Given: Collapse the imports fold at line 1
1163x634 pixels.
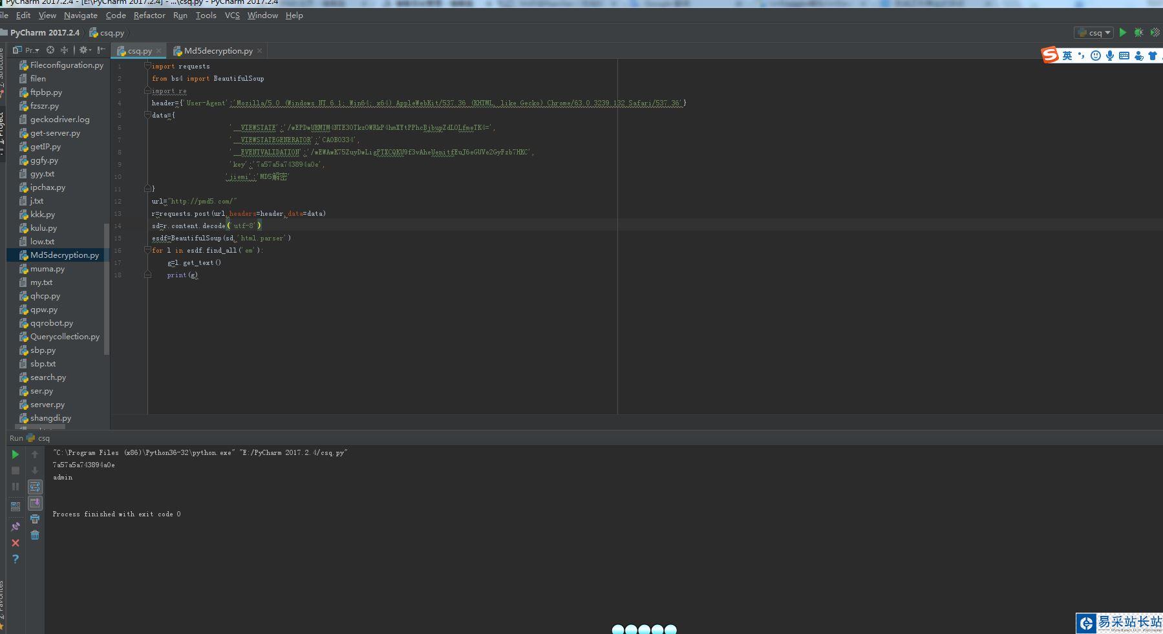Looking at the screenshot, I should pyautogui.click(x=147, y=66).
